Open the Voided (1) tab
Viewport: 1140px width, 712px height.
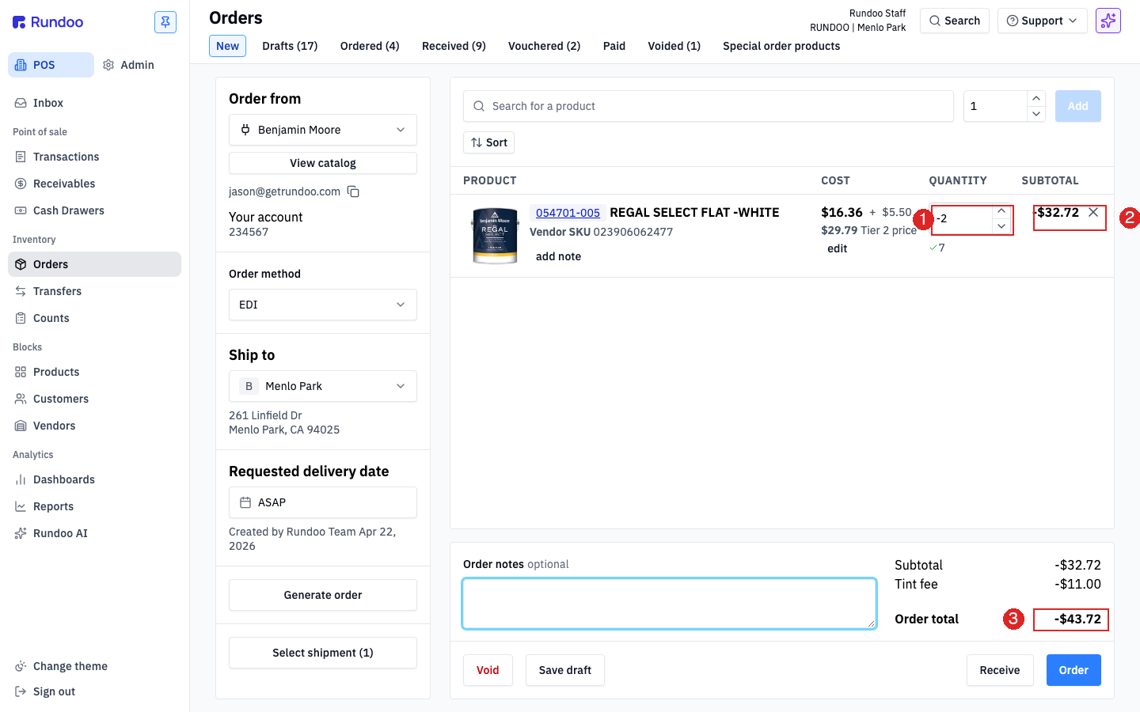674,46
